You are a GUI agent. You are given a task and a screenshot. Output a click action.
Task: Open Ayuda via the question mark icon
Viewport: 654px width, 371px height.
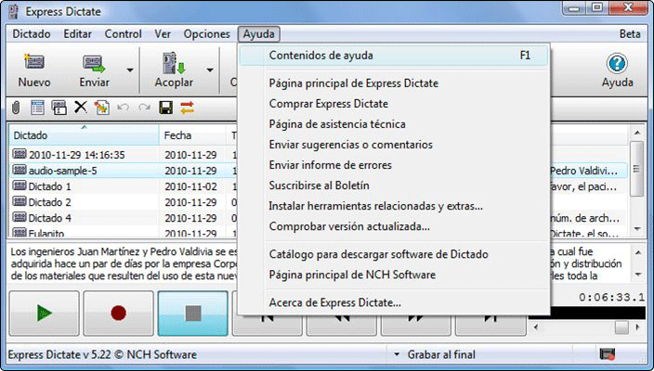pos(617,64)
